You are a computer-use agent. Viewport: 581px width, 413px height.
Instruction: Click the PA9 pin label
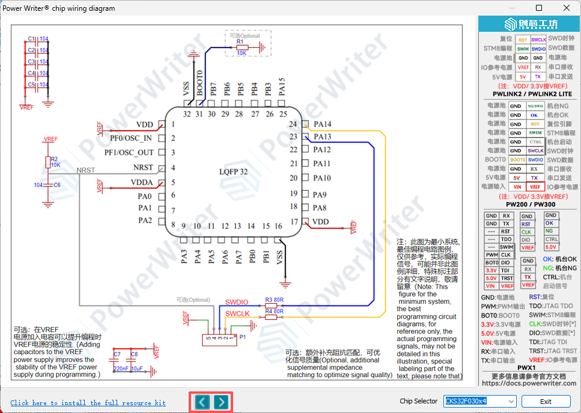click(x=320, y=194)
